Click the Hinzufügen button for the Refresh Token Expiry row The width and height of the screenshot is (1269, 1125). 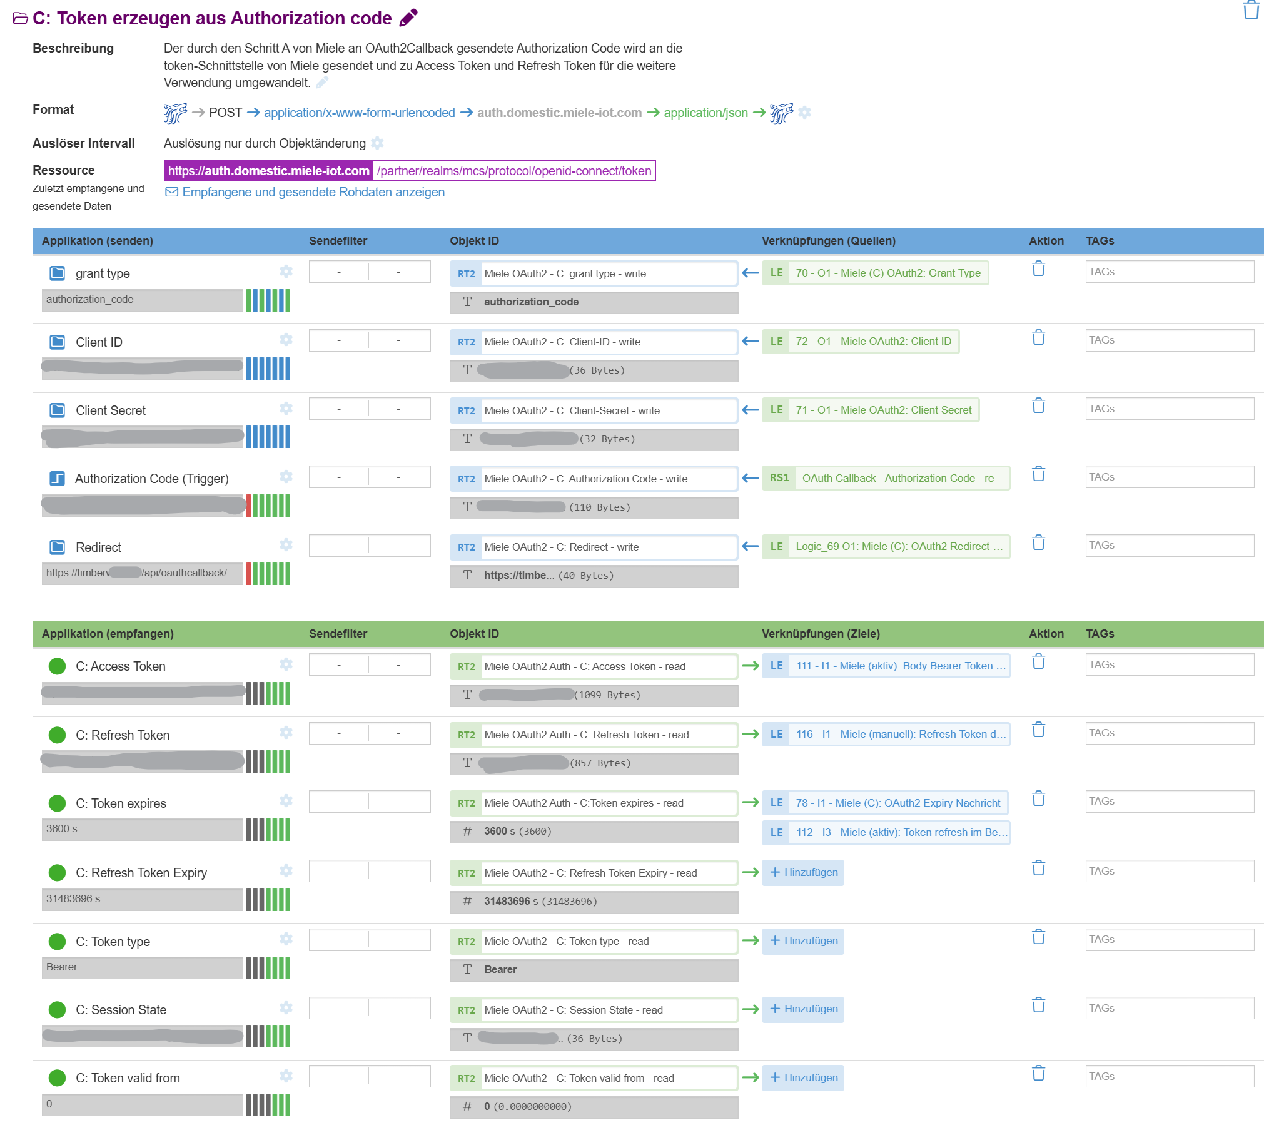pos(802,872)
